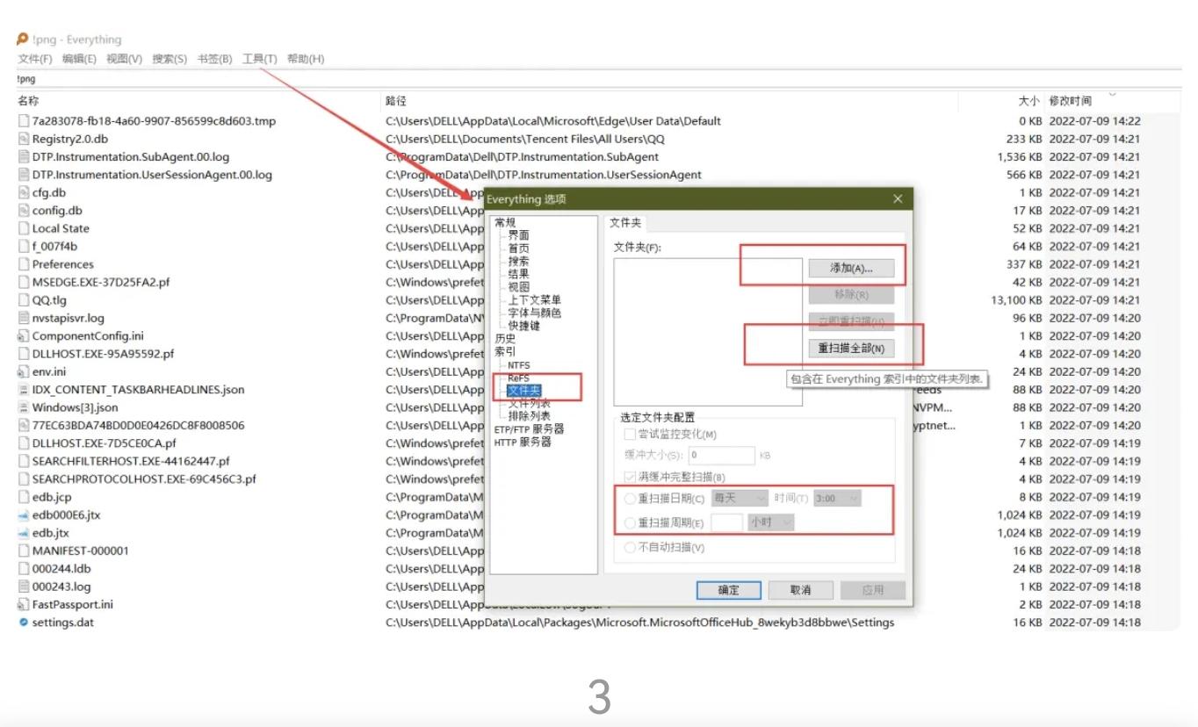
Task: Click the 重扫描全部(N) button
Action: click(851, 349)
